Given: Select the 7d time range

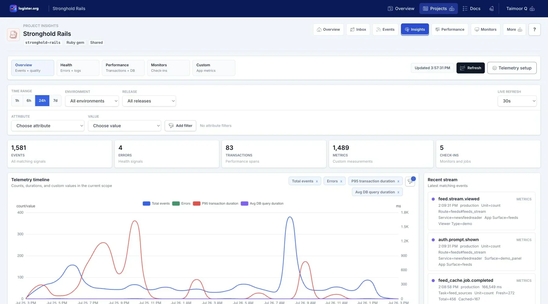Looking at the screenshot, I should coord(55,101).
